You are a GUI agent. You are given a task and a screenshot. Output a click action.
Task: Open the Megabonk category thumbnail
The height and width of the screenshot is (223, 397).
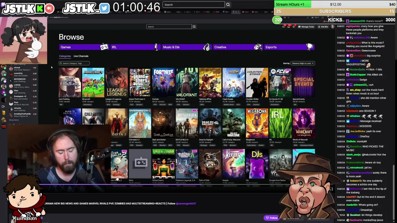click(x=257, y=123)
